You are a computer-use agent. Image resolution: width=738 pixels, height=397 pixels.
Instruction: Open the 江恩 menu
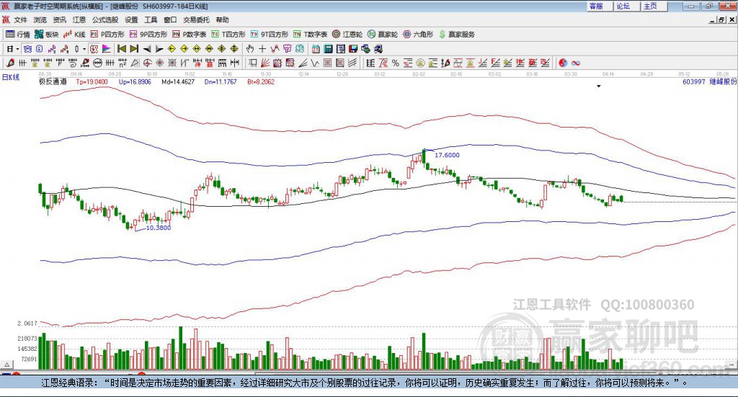click(79, 19)
